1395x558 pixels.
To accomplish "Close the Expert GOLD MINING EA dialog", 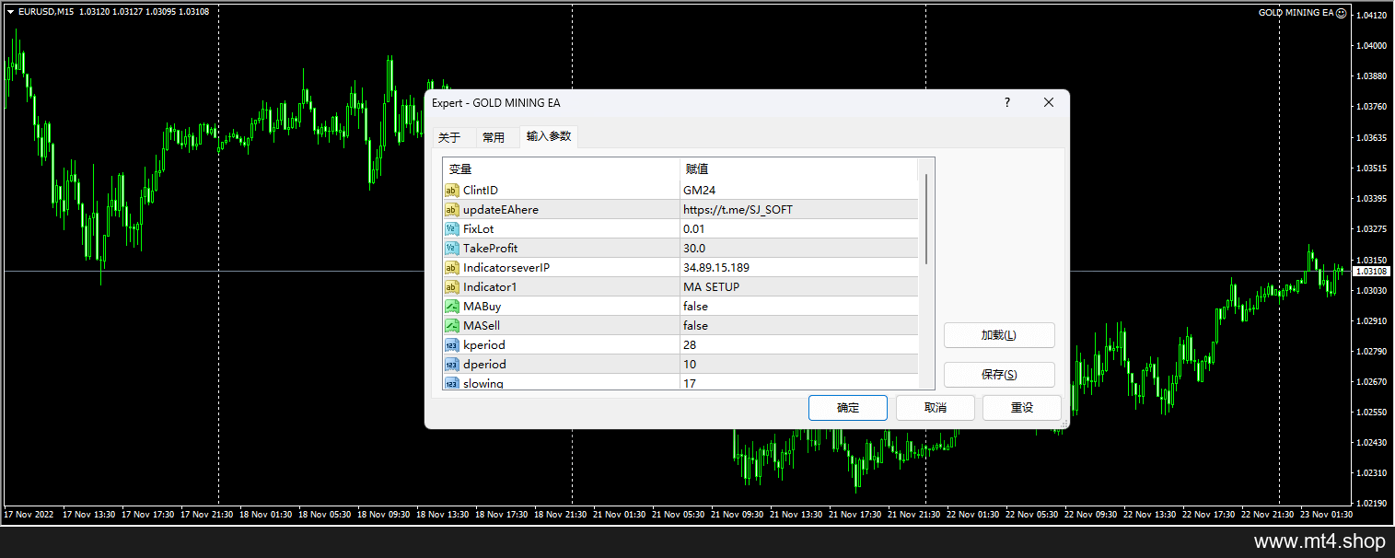I will [1049, 103].
